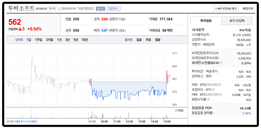Open help icon next to 외국인소진율(B/A)
The height and width of the screenshot is (128, 261).
pos(221,63)
